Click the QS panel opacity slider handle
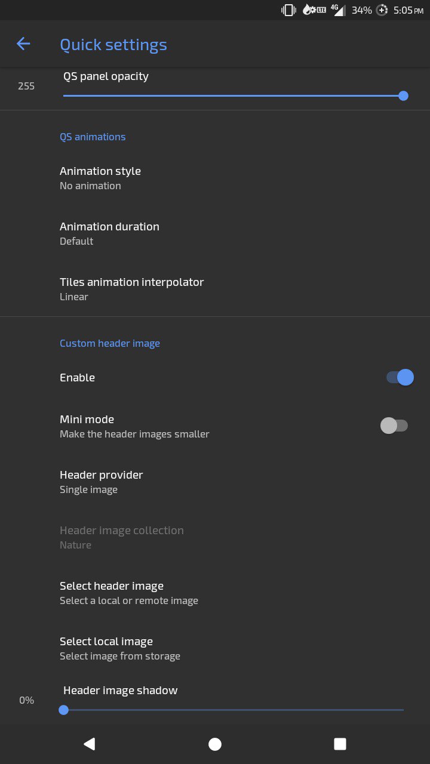Image resolution: width=430 pixels, height=764 pixels. tap(403, 95)
